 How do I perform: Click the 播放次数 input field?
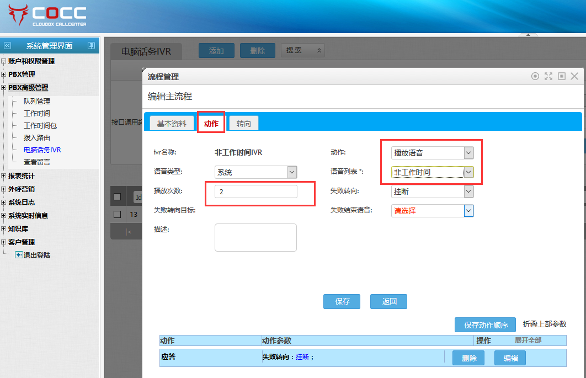pyautogui.click(x=255, y=191)
